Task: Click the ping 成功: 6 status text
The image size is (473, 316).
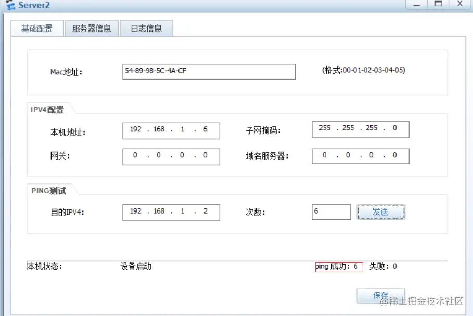Action: [337, 266]
